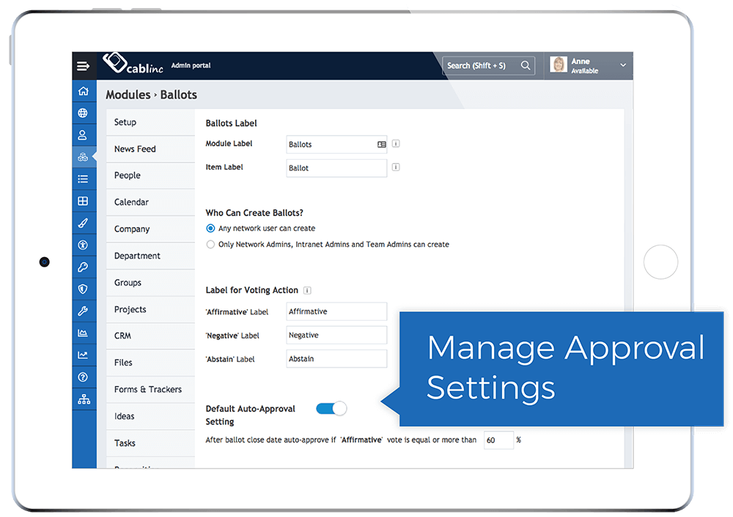The width and height of the screenshot is (733, 517).
Task: Open the info tooltip beside Module Label
Action: 396,144
